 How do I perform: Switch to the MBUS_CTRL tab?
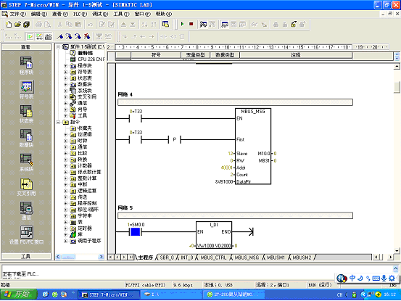pos(213,257)
